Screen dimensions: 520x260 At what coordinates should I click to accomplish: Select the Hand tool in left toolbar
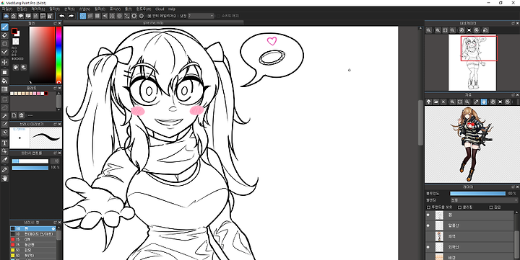[4, 178]
